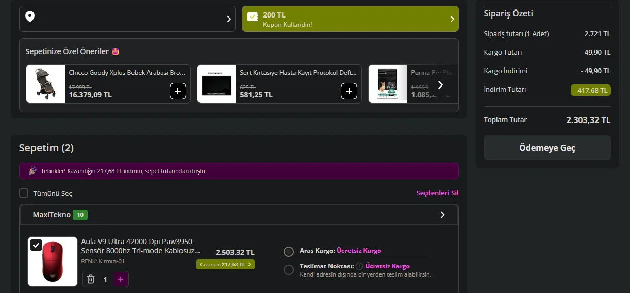Click Seçilenleri Sil link
The height and width of the screenshot is (293, 630).
[x=437, y=193]
